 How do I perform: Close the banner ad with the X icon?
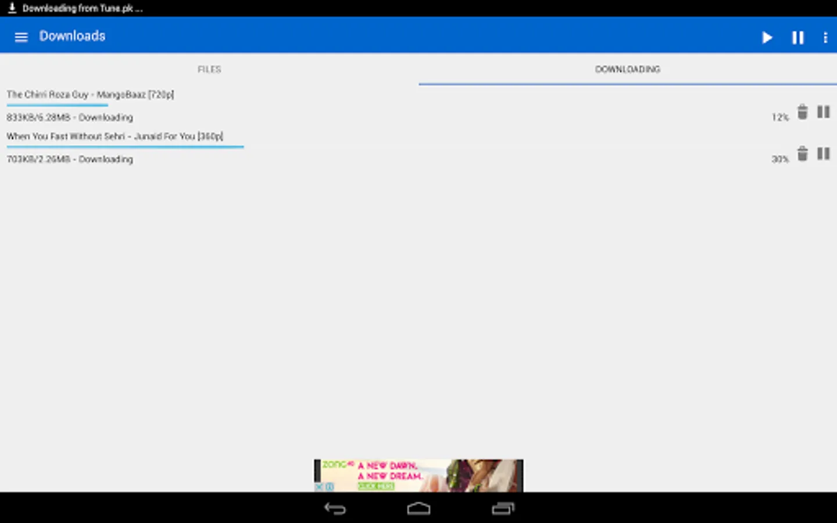[x=319, y=487]
